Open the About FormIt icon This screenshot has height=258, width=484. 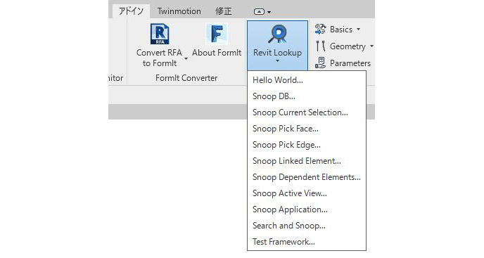217,34
